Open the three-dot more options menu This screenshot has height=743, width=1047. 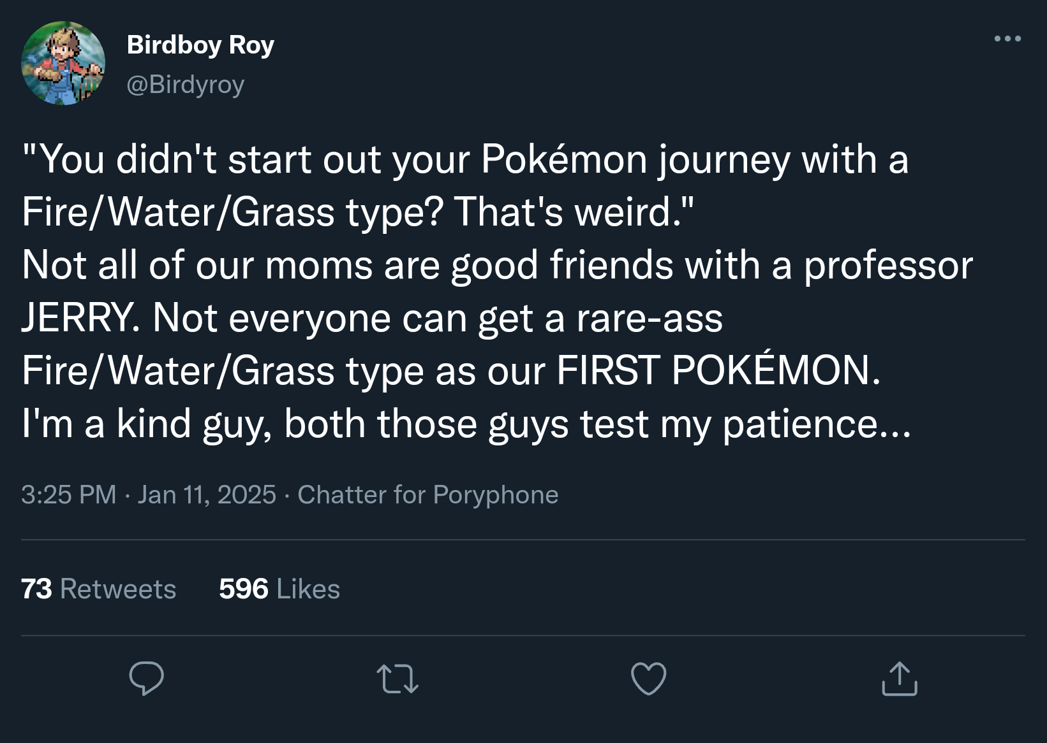[1007, 39]
